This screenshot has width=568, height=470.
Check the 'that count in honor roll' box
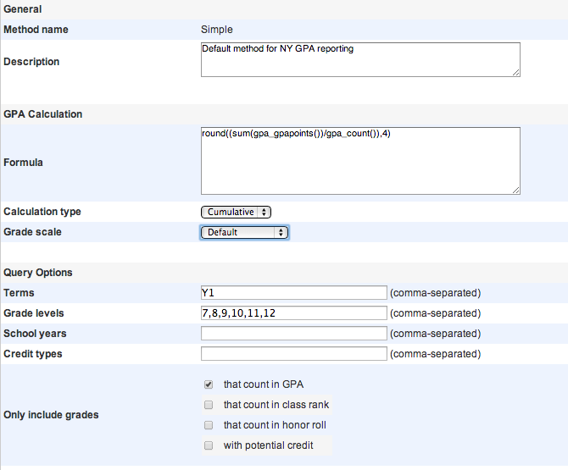coord(209,425)
